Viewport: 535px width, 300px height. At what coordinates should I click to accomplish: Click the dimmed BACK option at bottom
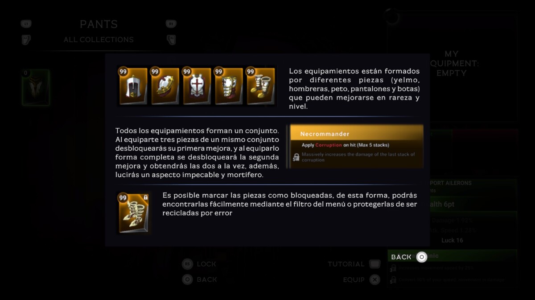tap(207, 280)
